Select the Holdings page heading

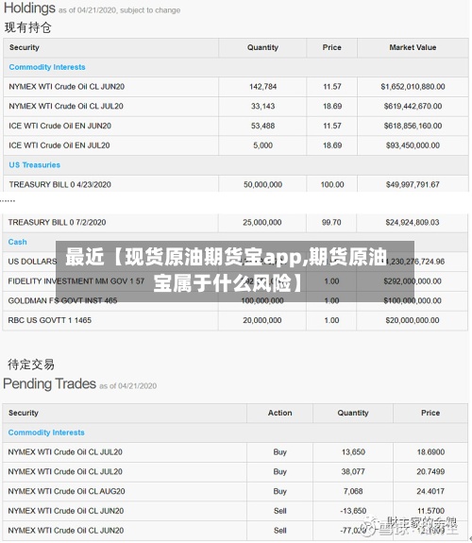29,8
